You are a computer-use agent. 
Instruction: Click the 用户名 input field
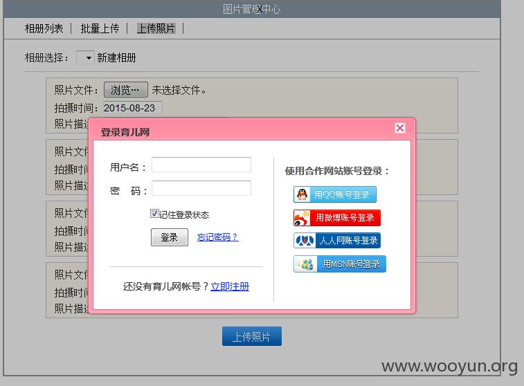(x=201, y=165)
